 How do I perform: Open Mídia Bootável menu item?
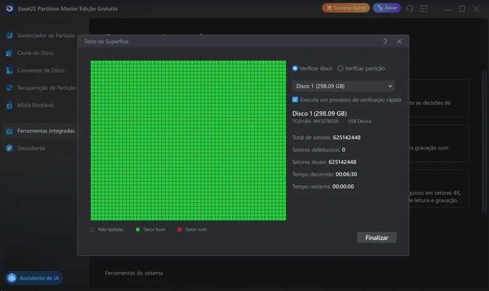[35, 105]
